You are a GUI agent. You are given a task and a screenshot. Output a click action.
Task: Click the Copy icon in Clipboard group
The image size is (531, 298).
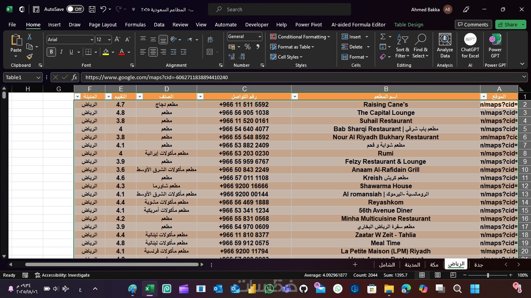tap(30, 47)
